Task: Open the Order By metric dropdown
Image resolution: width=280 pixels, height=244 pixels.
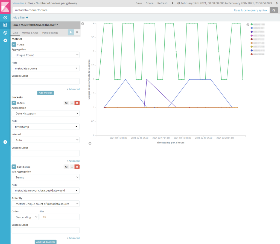Action: click(46, 204)
